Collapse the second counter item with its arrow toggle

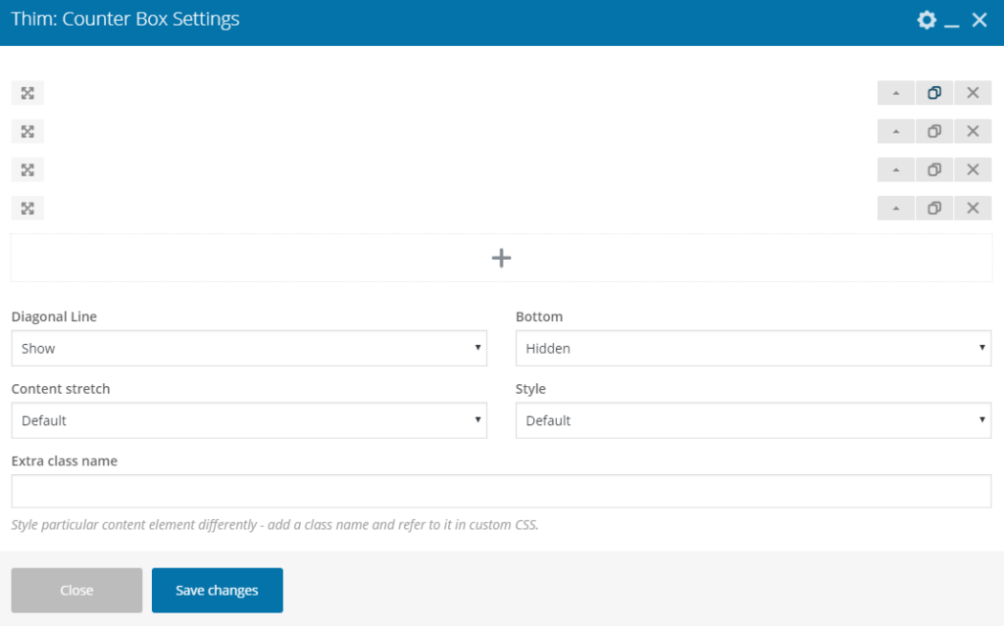pos(895,130)
